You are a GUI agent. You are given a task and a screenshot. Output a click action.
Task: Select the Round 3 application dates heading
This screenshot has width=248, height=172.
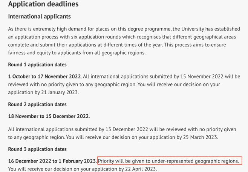[37, 149]
